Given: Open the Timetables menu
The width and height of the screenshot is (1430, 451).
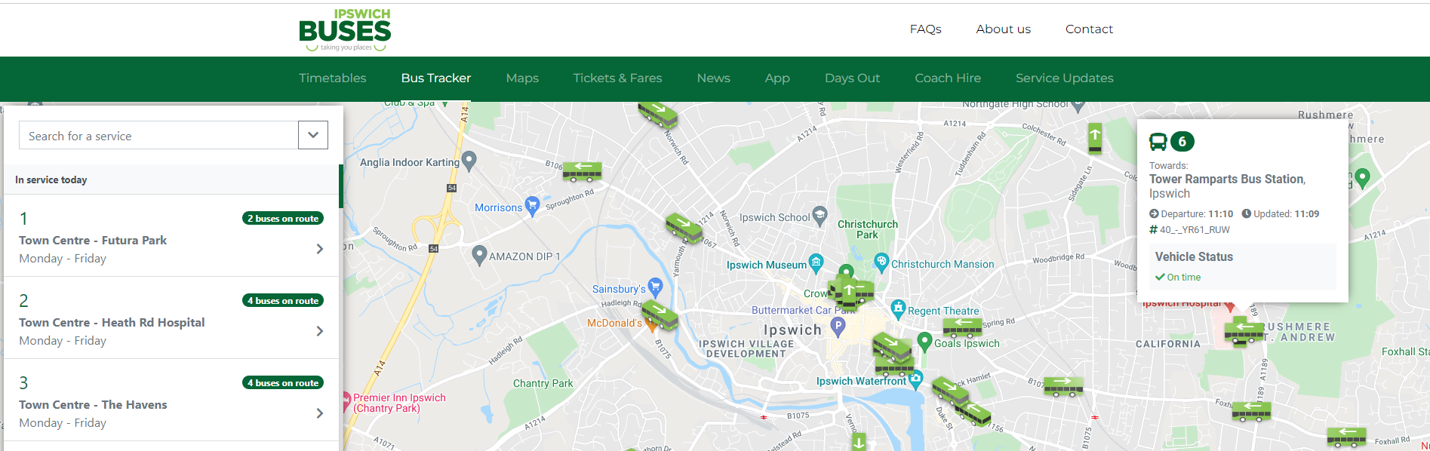Looking at the screenshot, I should point(333,78).
